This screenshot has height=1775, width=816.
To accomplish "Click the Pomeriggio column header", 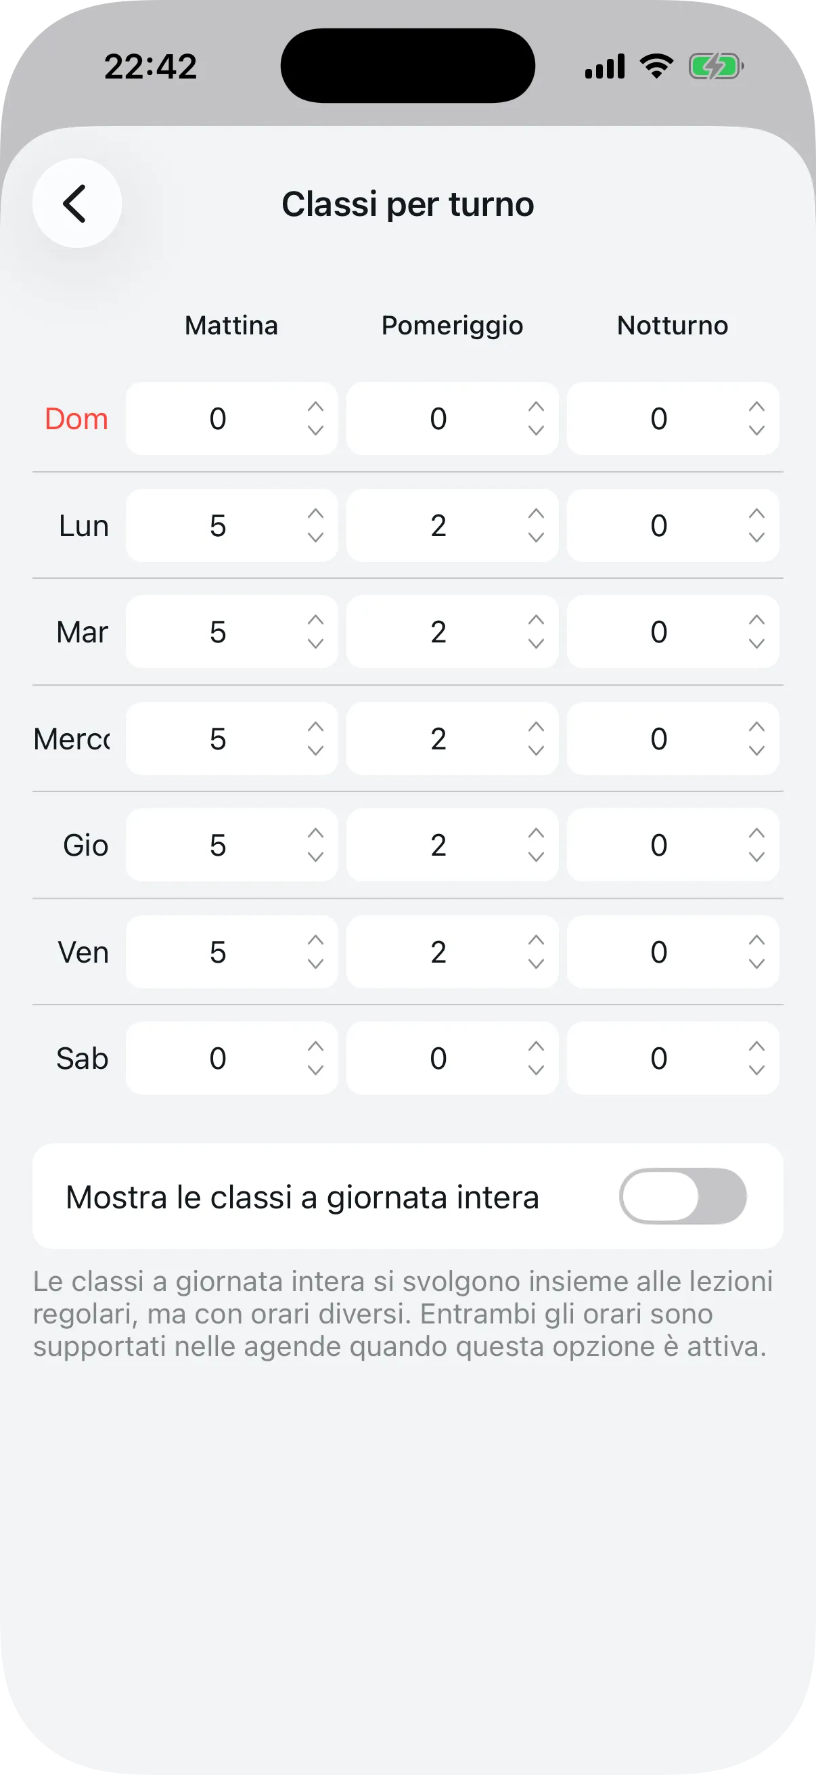I will tap(453, 325).
